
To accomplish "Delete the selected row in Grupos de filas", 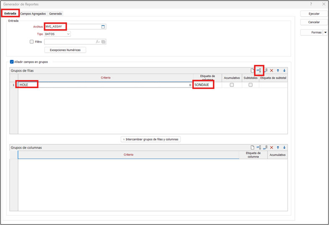I will pyautogui.click(x=272, y=71).
